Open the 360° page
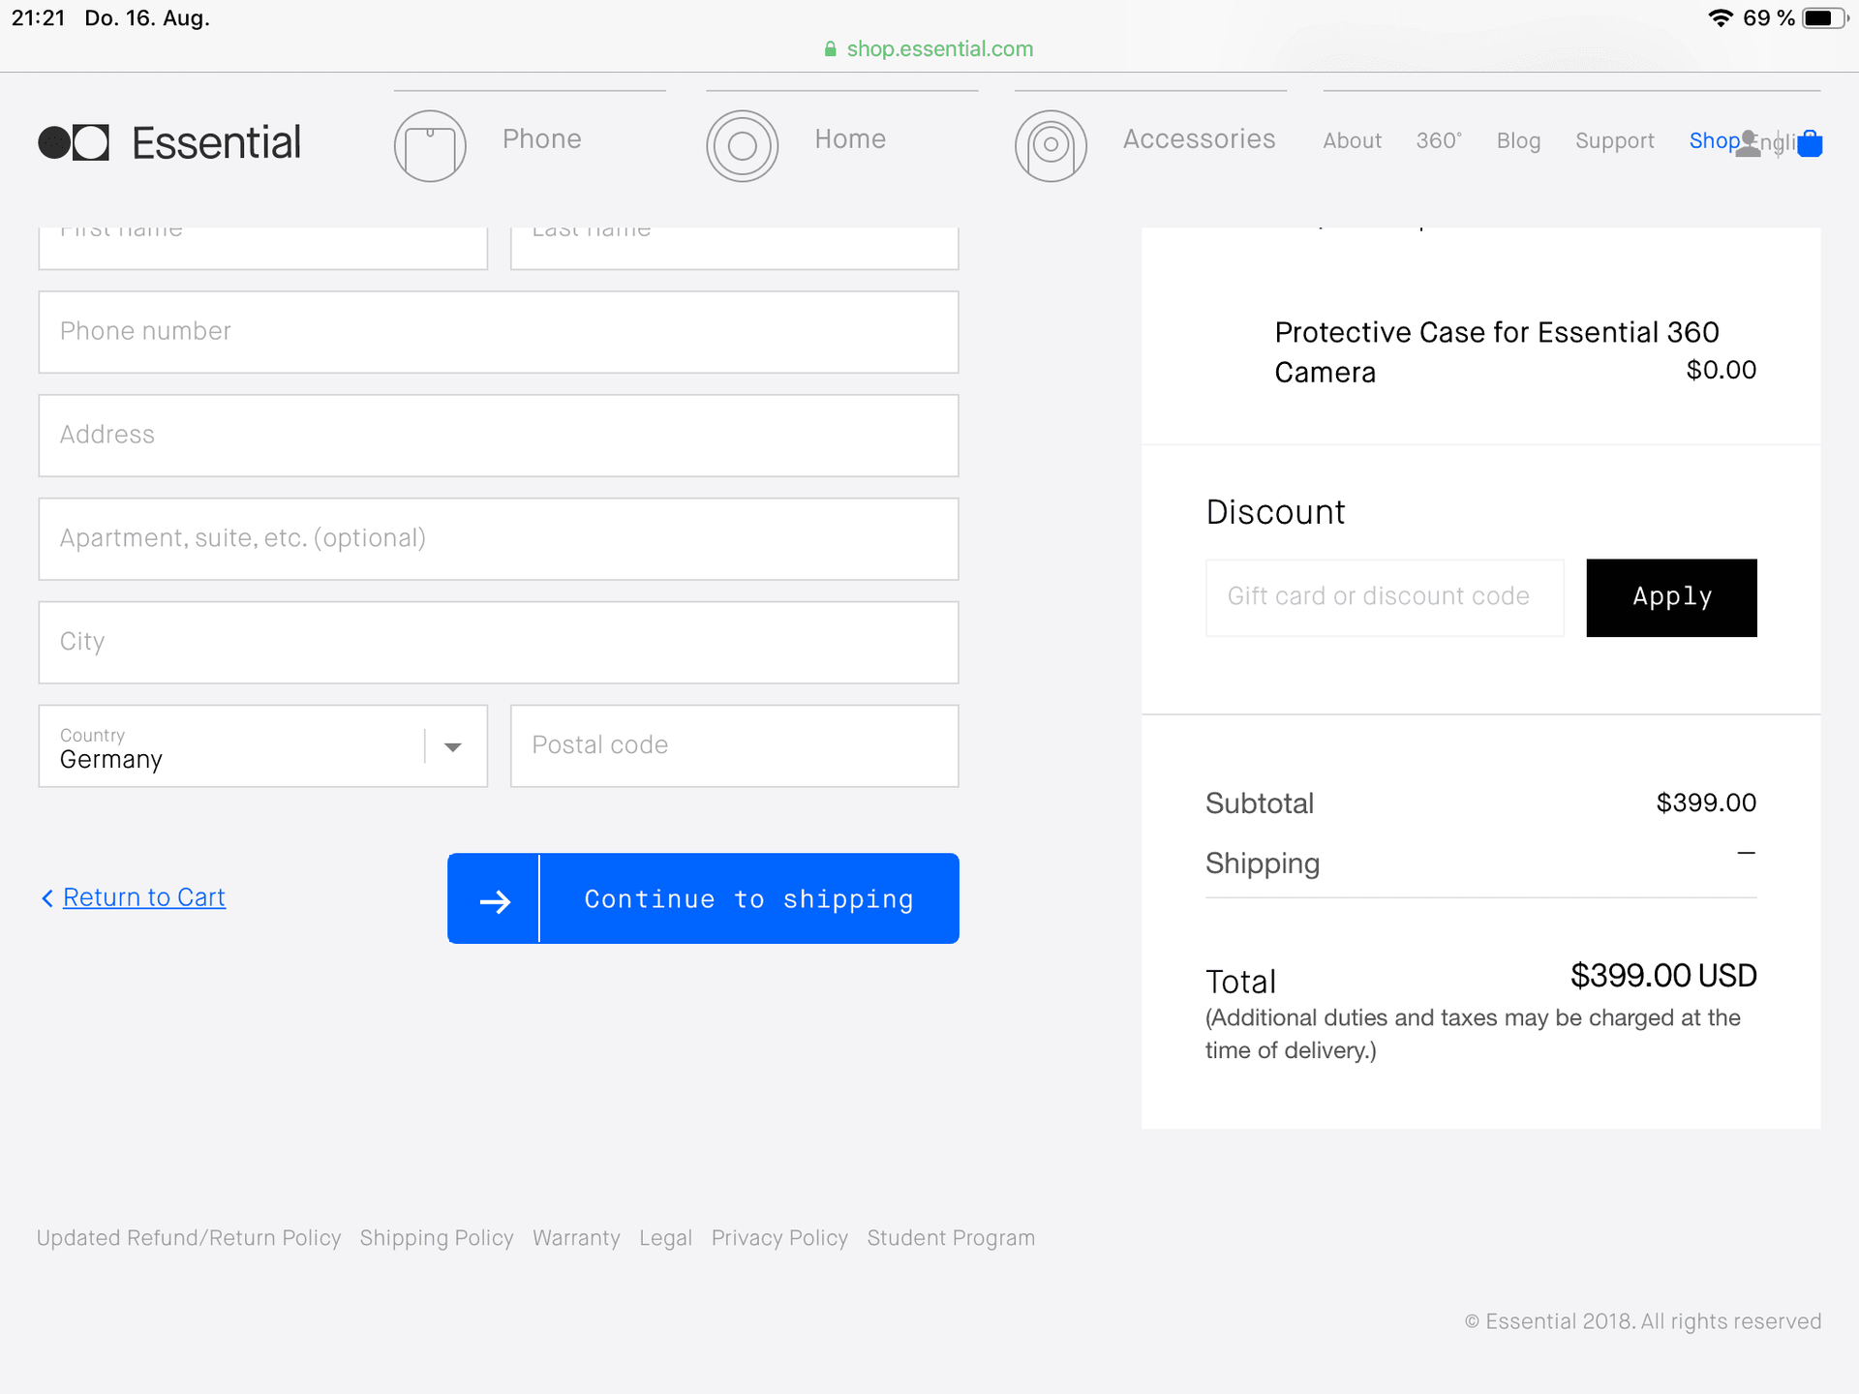 coord(1439,140)
